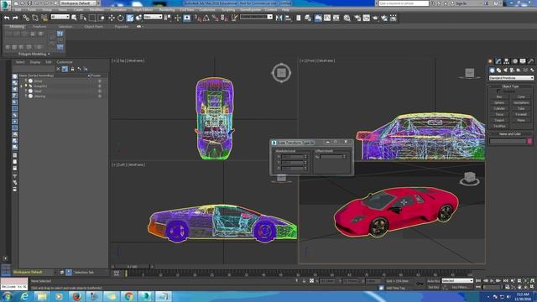The width and height of the screenshot is (537, 302).
Task: Open the reference coordinate system dropdown
Action: click(153, 17)
